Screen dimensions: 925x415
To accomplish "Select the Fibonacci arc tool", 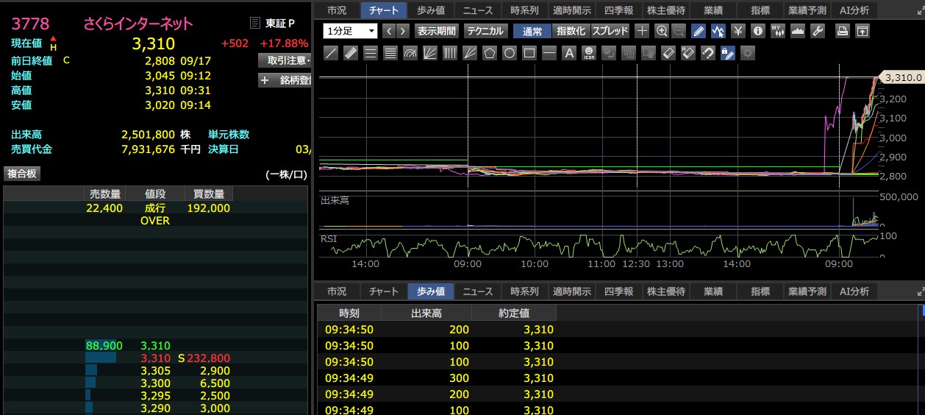I will click(x=410, y=53).
